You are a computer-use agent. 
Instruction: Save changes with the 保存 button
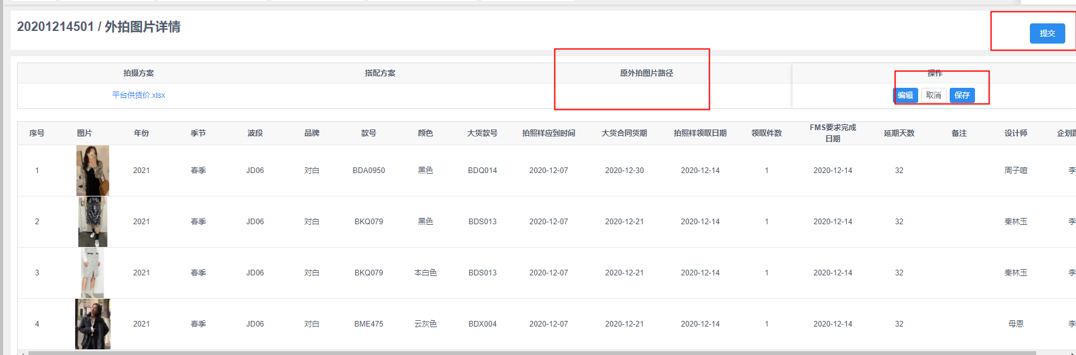click(962, 95)
